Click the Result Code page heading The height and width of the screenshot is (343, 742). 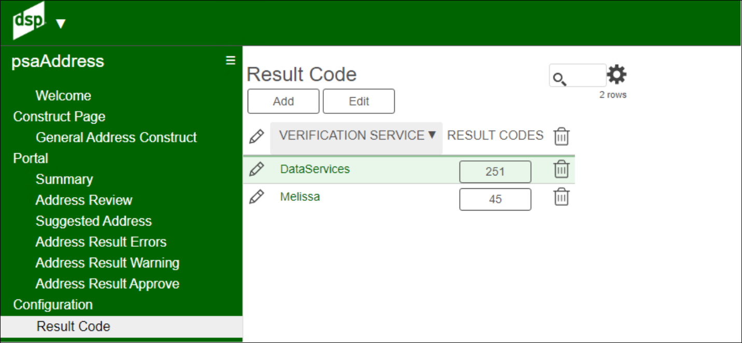tap(302, 74)
